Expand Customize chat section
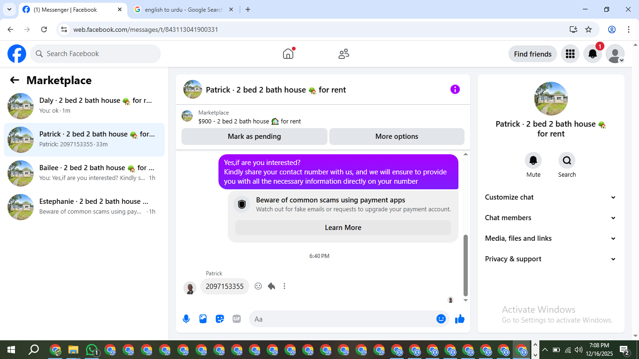Viewport: 639px width, 359px height. coord(551,197)
